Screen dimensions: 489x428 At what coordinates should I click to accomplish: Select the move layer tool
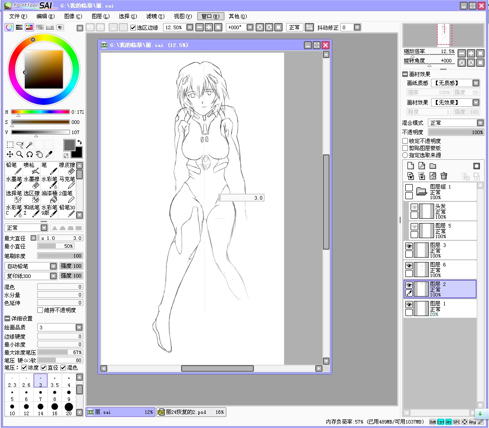pyautogui.click(x=10, y=154)
